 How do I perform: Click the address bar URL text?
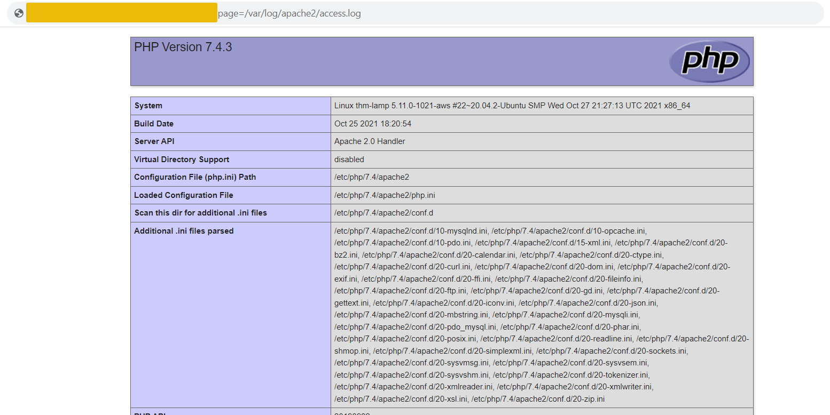tap(289, 13)
